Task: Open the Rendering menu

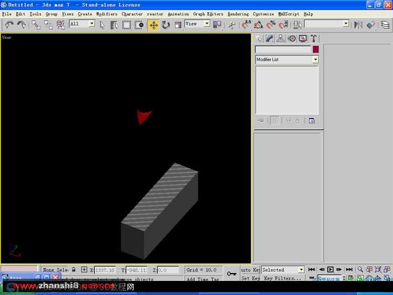Action: [238, 14]
